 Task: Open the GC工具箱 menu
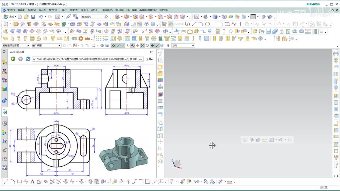(x=131, y=10)
